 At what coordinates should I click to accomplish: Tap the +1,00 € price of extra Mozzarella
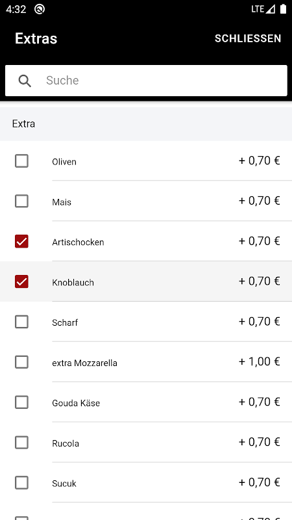(x=259, y=361)
